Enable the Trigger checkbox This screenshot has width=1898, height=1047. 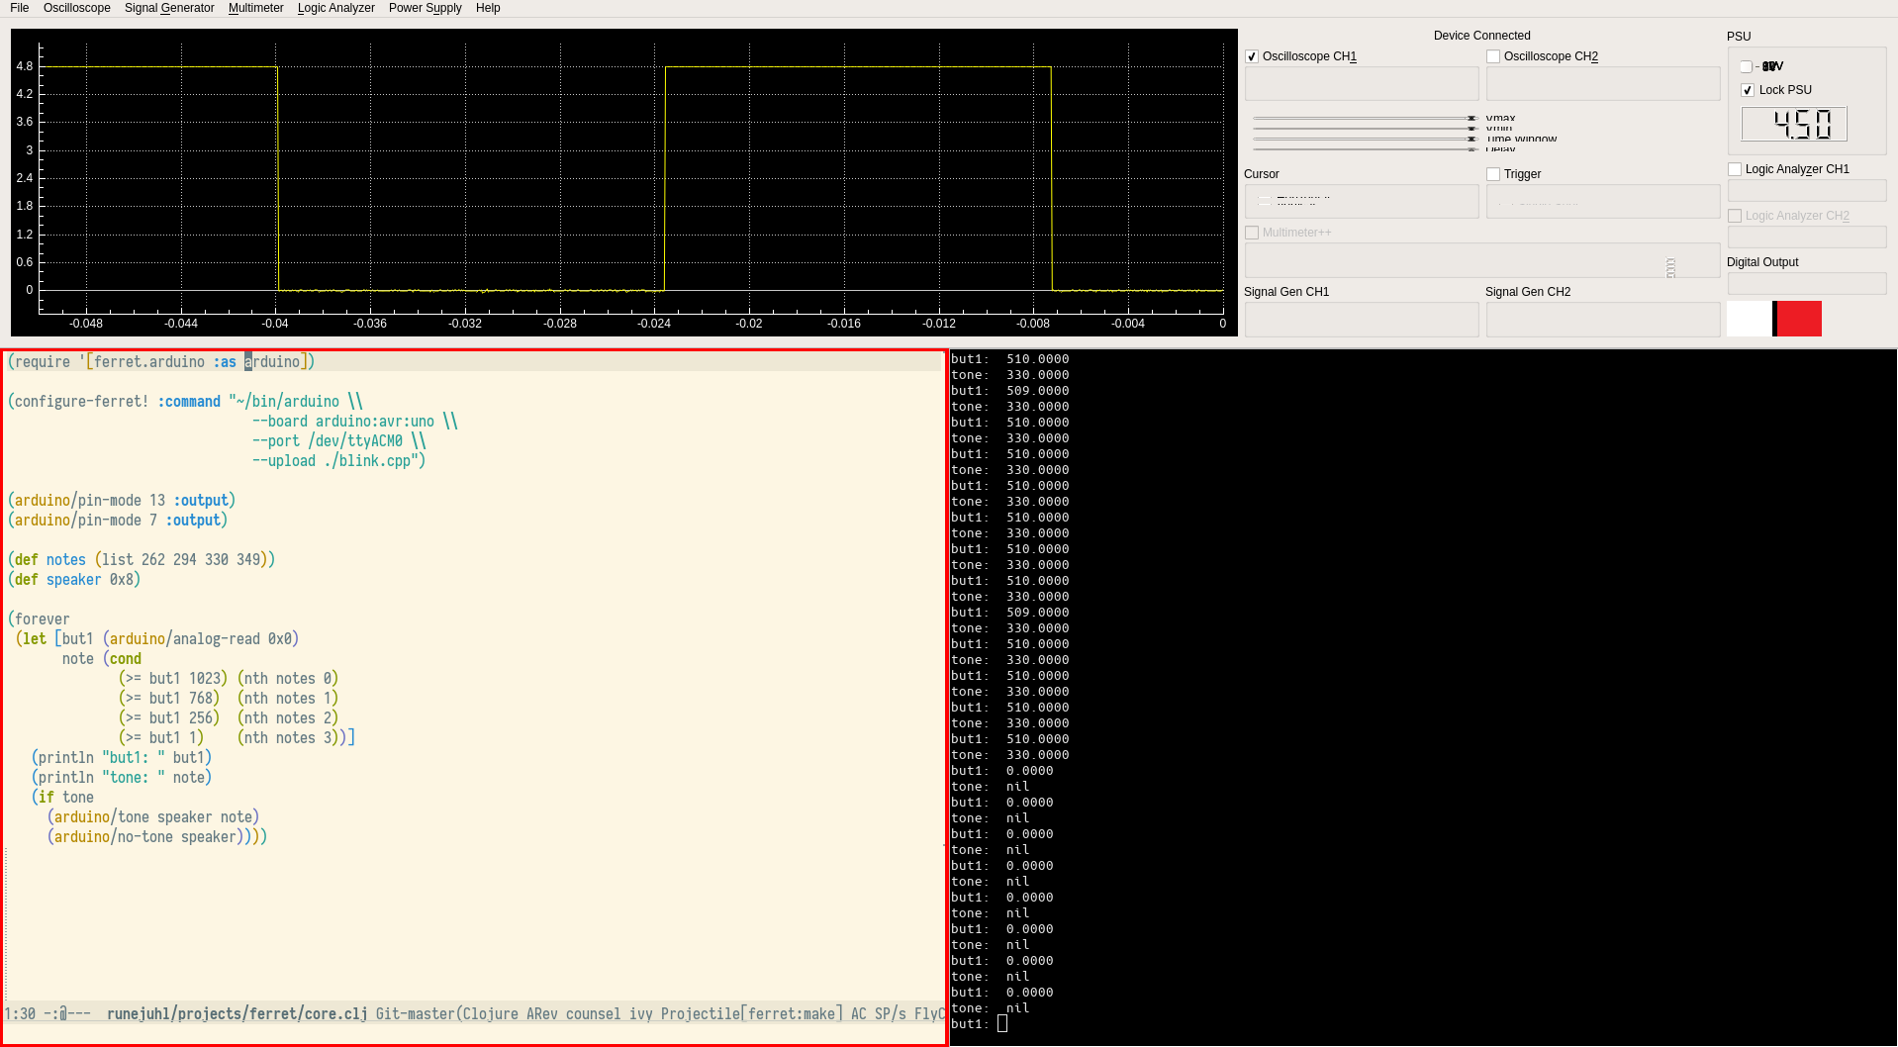point(1493,174)
